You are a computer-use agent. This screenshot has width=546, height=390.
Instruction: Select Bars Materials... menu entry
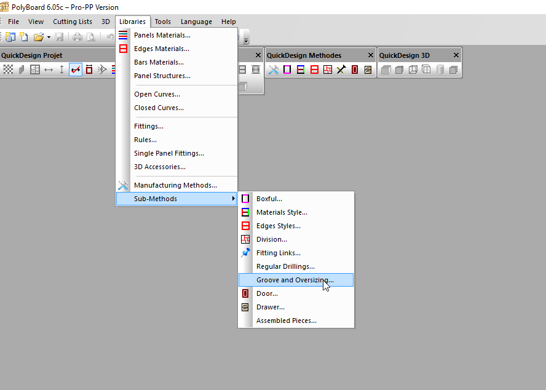pos(176,62)
